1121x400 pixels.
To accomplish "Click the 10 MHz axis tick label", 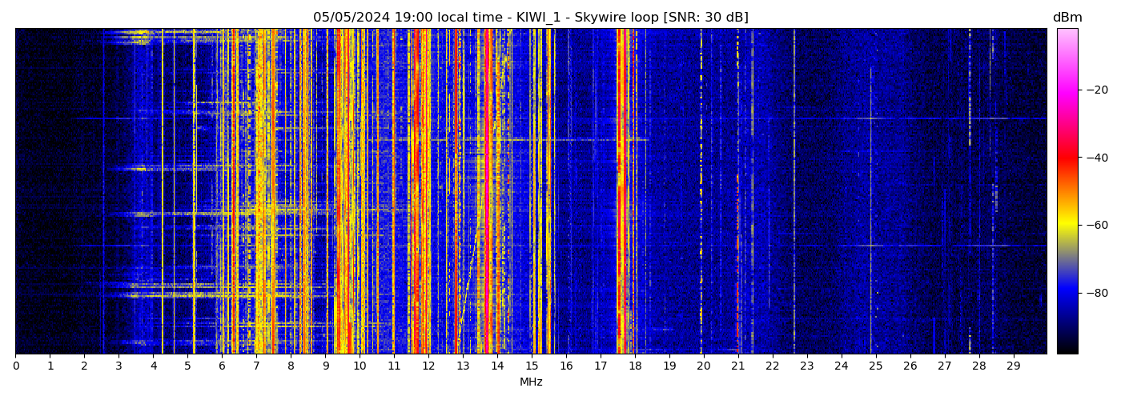I will pyautogui.click(x=360, y=366).
